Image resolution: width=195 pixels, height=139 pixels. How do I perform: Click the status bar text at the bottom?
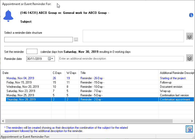pos(25,137)
